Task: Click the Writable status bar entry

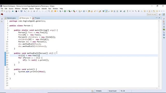Action: point(99,91)
